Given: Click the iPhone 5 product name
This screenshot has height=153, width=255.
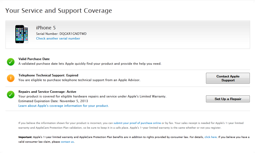Looking at the screenshot, I should tap(46, 28).
